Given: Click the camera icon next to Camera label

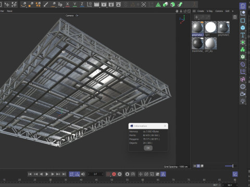Looking at the screenshot, I should coord(77,16).
